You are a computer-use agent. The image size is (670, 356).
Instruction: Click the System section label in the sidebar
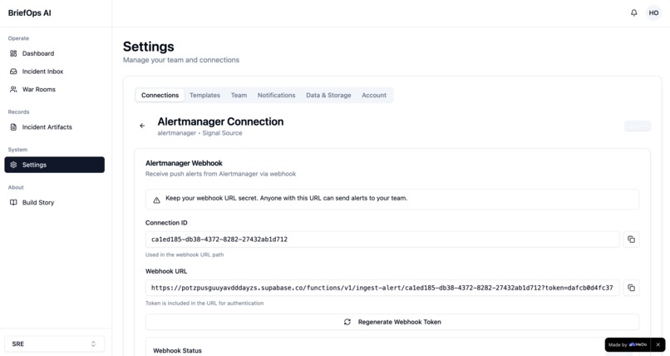pyautogui.click(x=17, y=150)
